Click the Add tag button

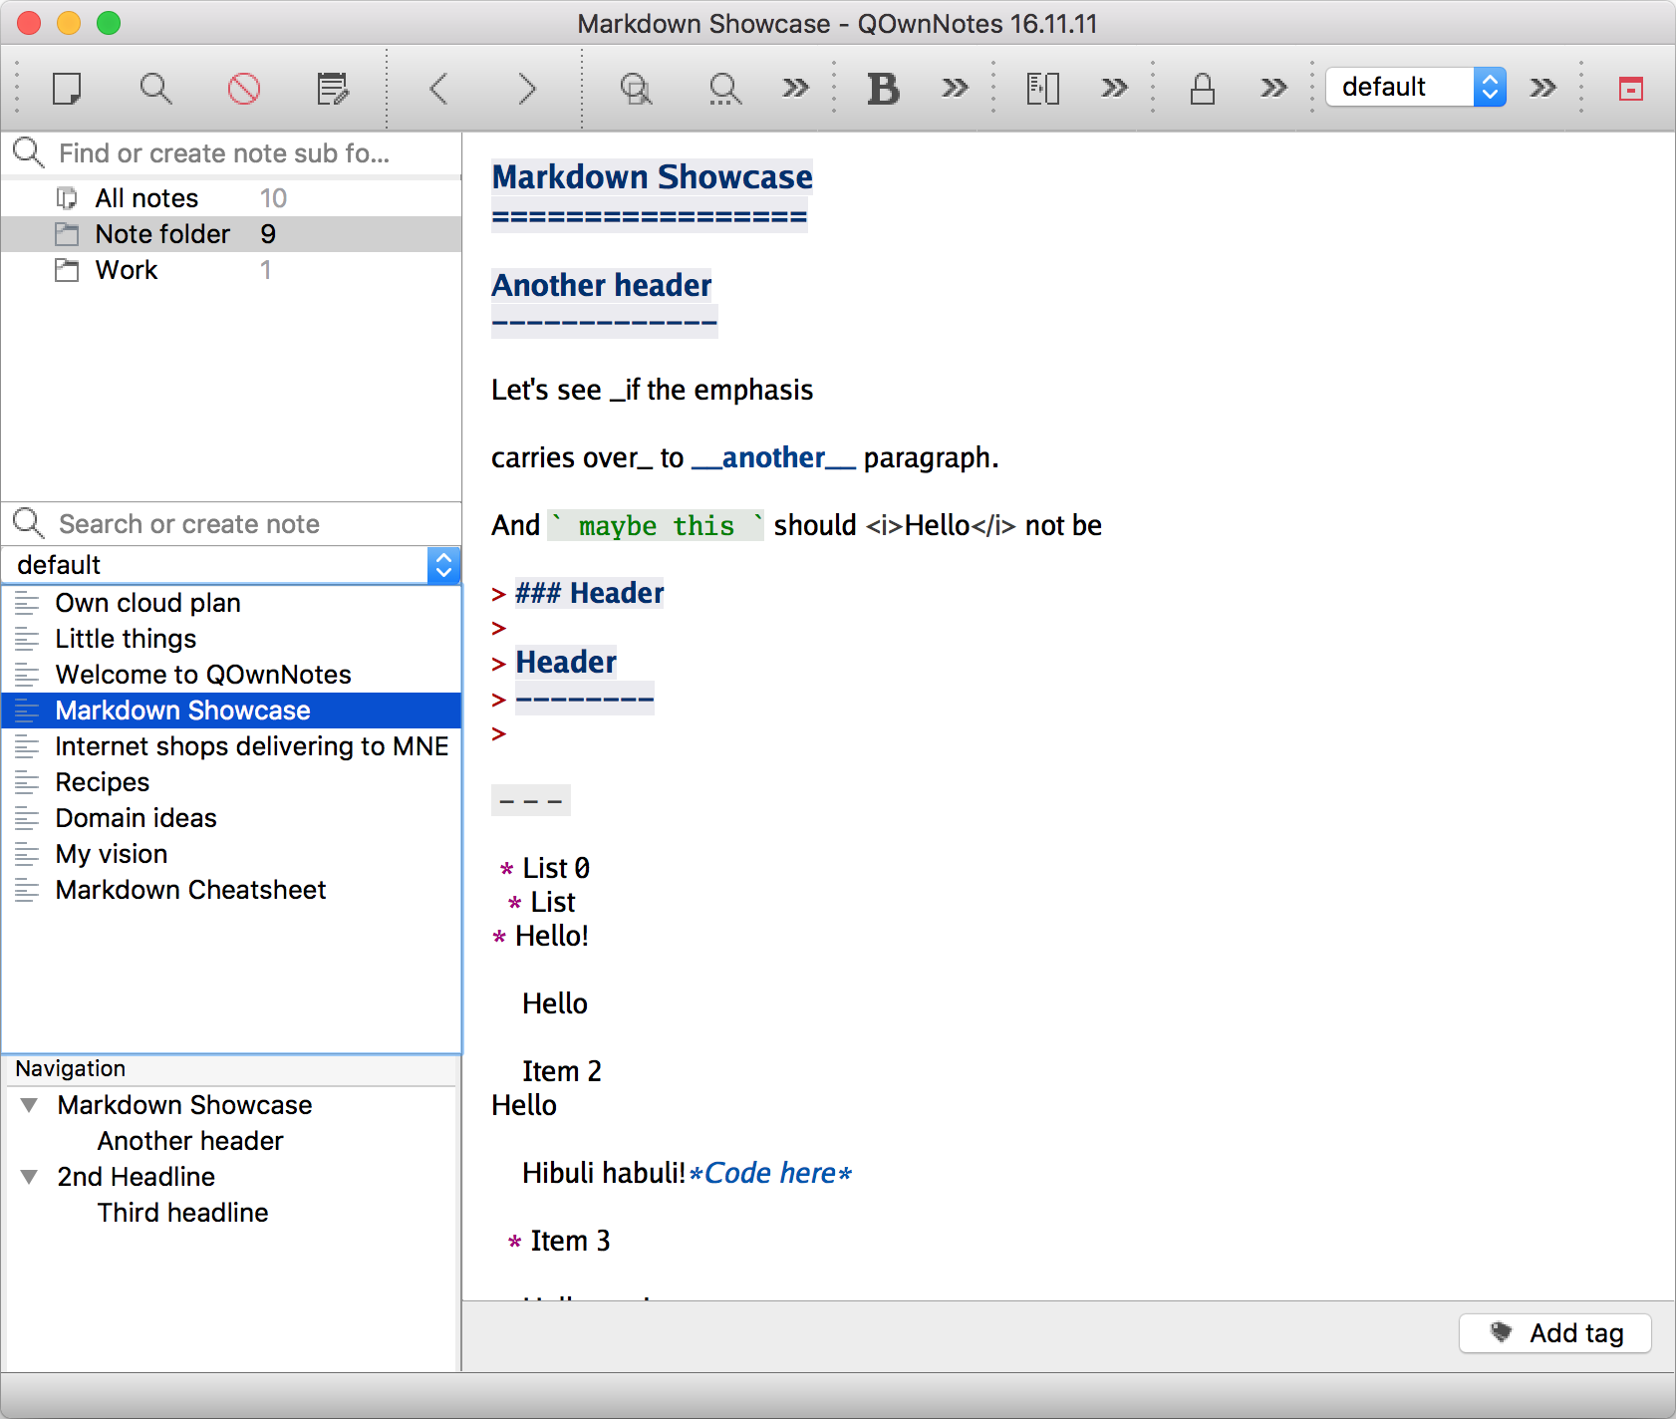(x=1555, y=1333)
